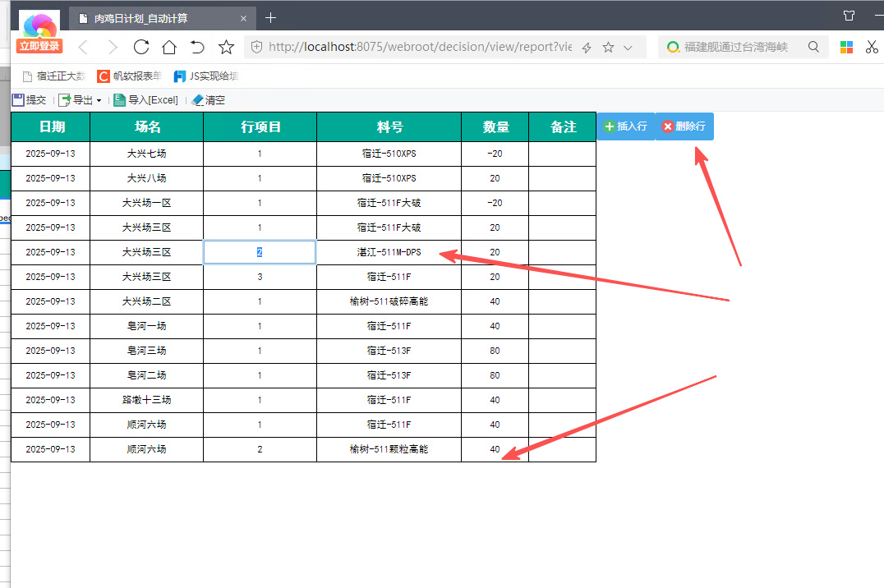The image size is (884, 588).
Task: Expand the address bar dropdown chevron
Action: 628,48
